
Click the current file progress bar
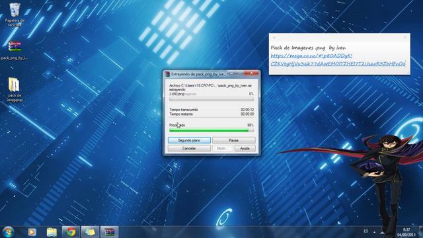tap(211, 100)
